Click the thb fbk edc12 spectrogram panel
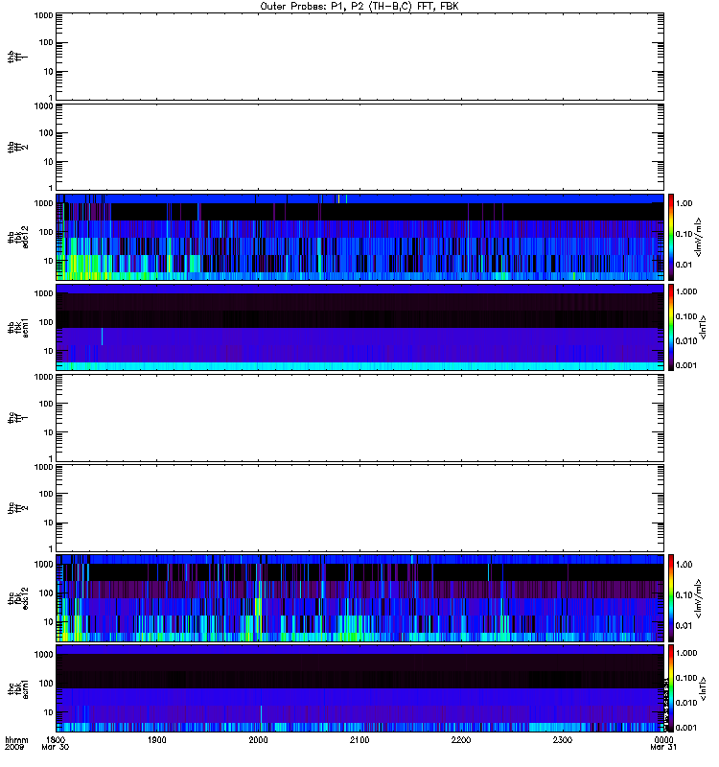719x767 pixels. click(x=360, y=237)
